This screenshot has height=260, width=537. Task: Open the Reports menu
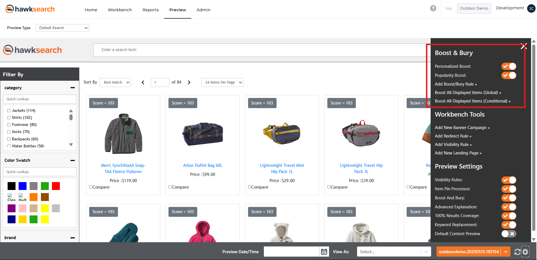coord(150,10)
